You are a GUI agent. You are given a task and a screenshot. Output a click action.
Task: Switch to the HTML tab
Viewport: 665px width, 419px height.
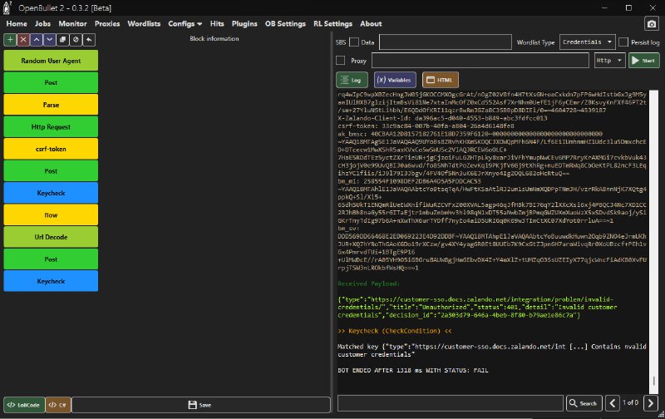[x=441, y=80]
